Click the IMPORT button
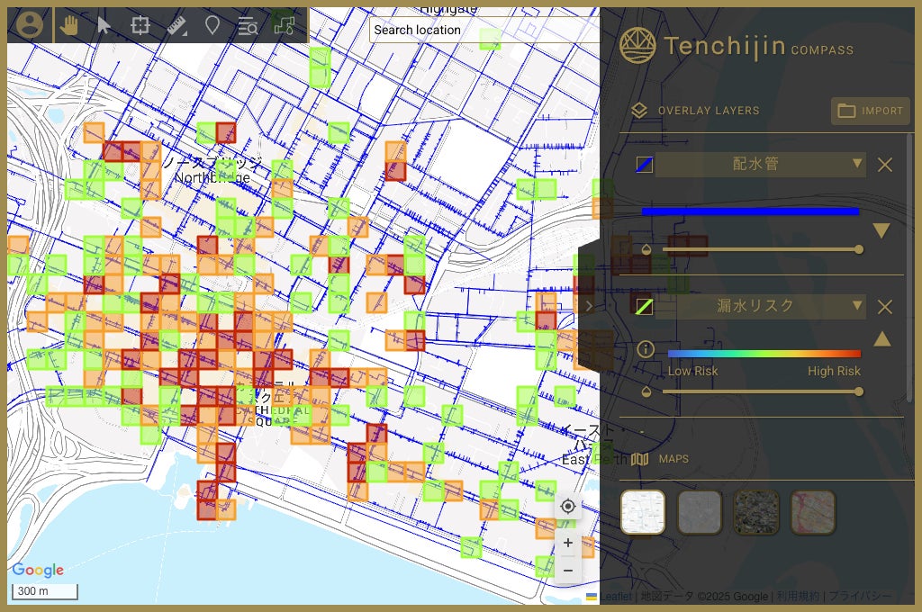 tap(870, 111)
